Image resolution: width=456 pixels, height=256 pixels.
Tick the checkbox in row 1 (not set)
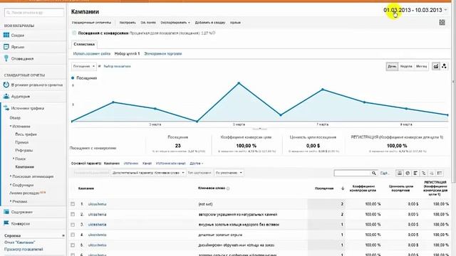click(x=73, y=204)
